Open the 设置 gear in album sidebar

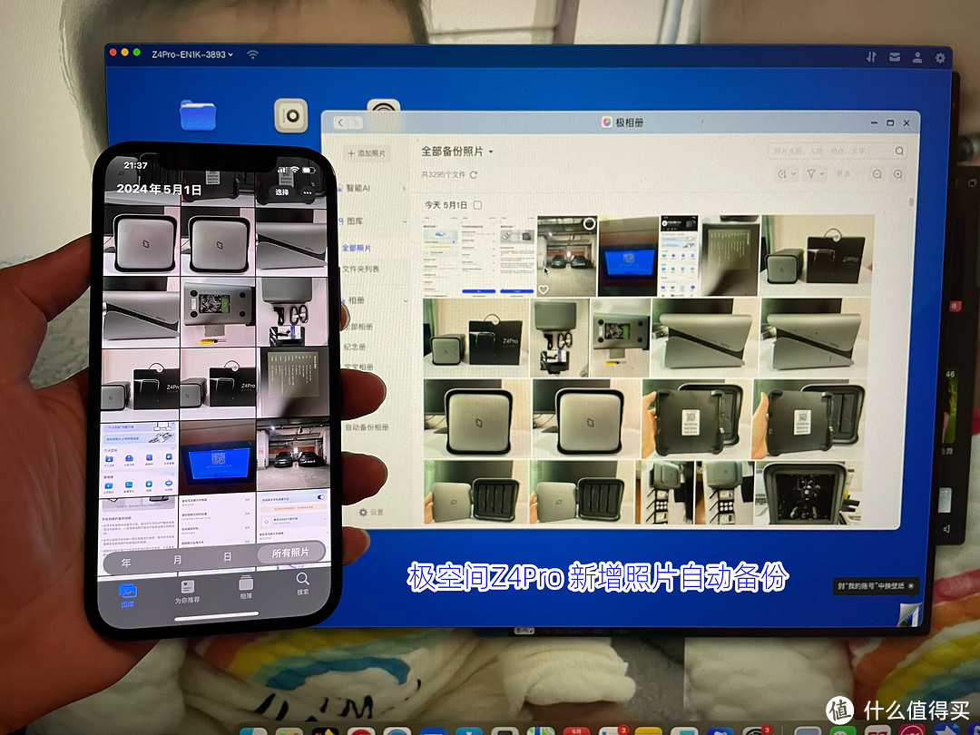tap(363, 512)
